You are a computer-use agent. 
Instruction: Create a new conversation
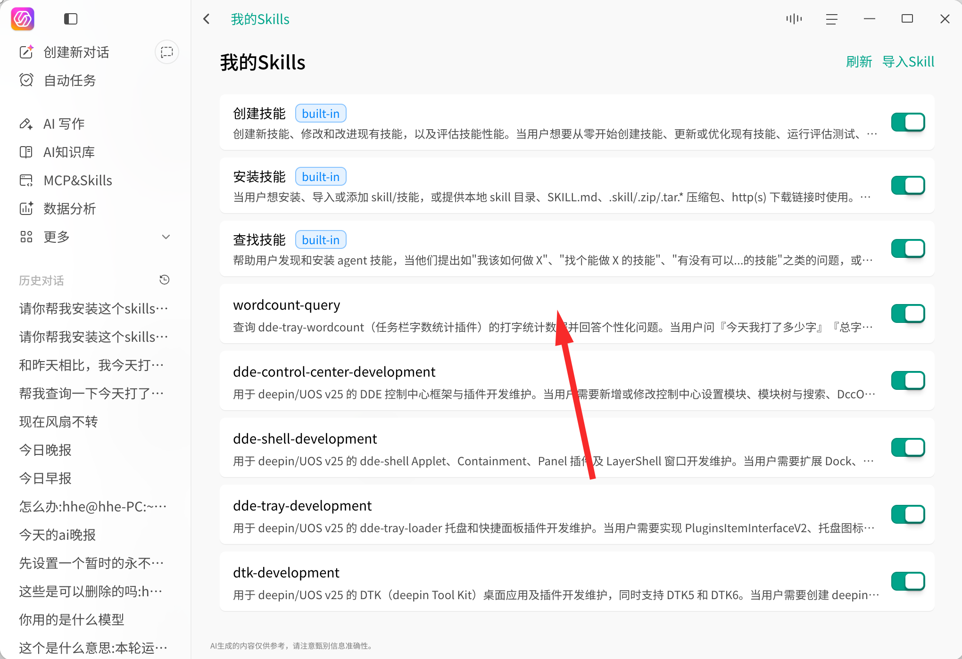[x=76, y=52]
